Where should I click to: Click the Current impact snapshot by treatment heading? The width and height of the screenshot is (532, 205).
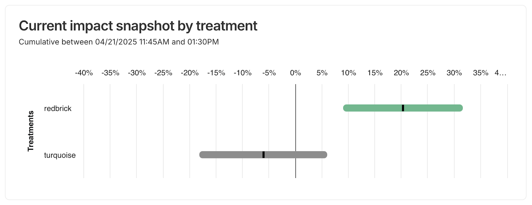click(x=138, y=26)
